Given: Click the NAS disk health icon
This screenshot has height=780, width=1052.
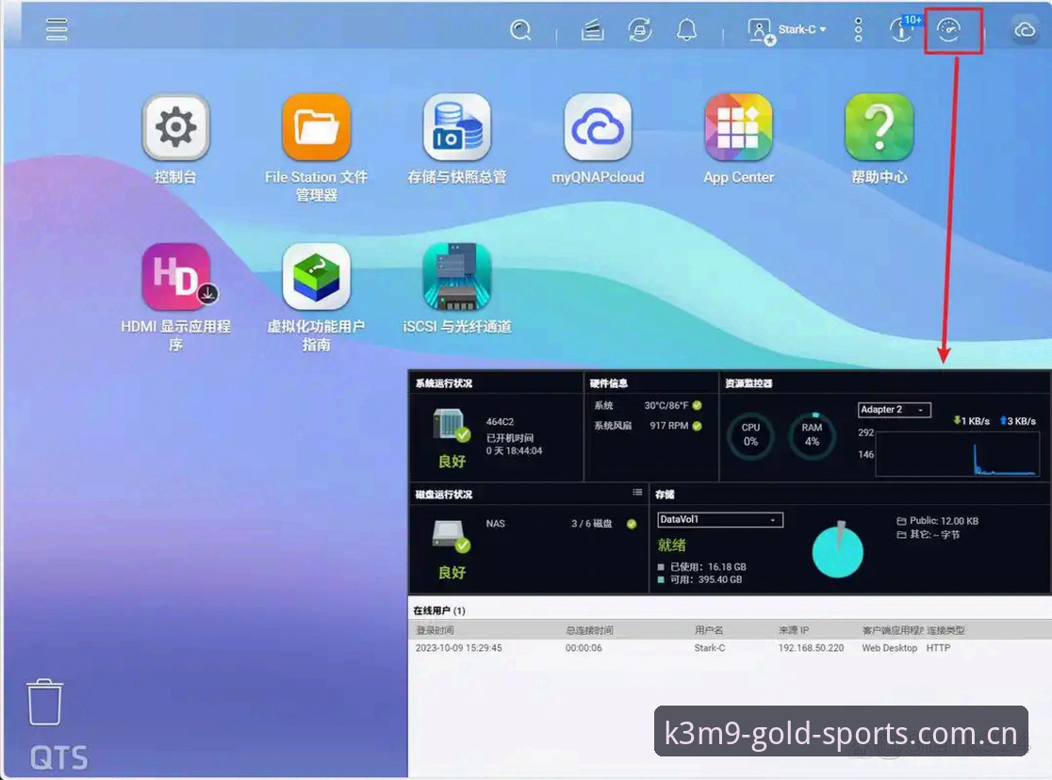Looking at the screenshot, I should [x=451, y=537].
